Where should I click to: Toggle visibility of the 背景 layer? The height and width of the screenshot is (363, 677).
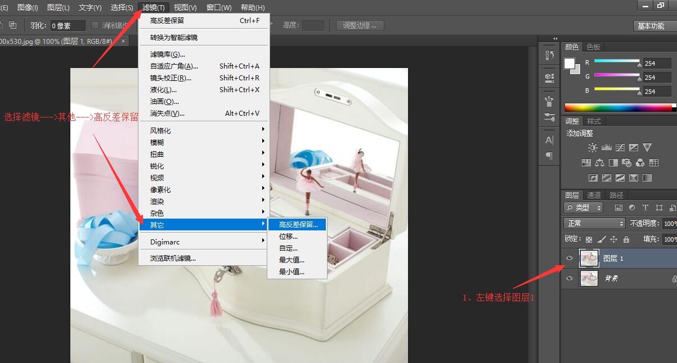pyautogui.click(x=570, y=278)
